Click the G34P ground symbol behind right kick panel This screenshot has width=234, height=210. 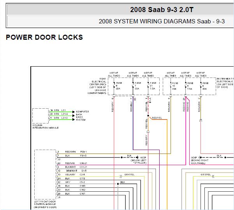click(201, 157)
